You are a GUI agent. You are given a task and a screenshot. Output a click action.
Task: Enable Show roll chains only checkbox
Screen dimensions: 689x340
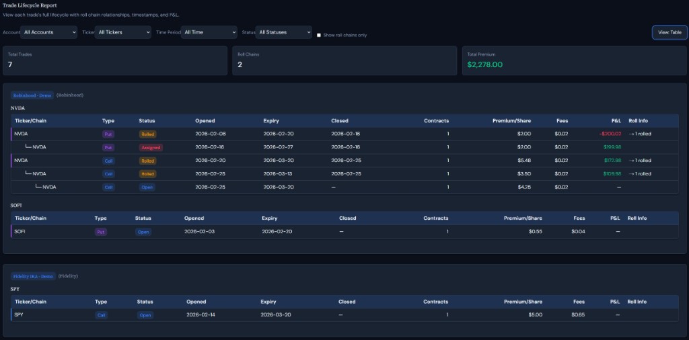pyautogui.click(x=319, y=35)
